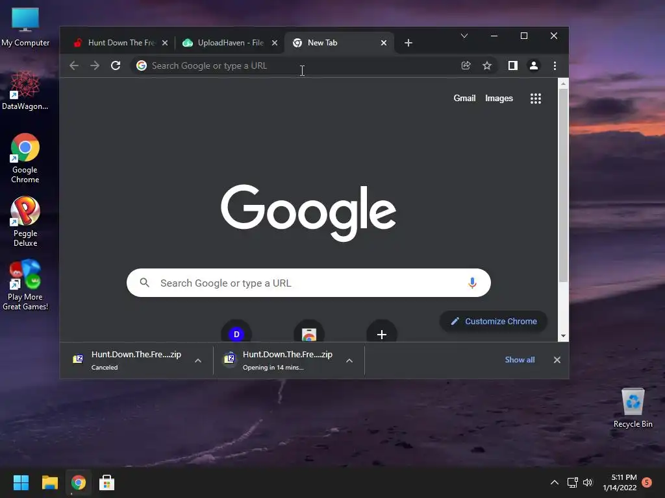Open a new browser tab
This screenshot has height=498, width=665.
click(408, 43)
